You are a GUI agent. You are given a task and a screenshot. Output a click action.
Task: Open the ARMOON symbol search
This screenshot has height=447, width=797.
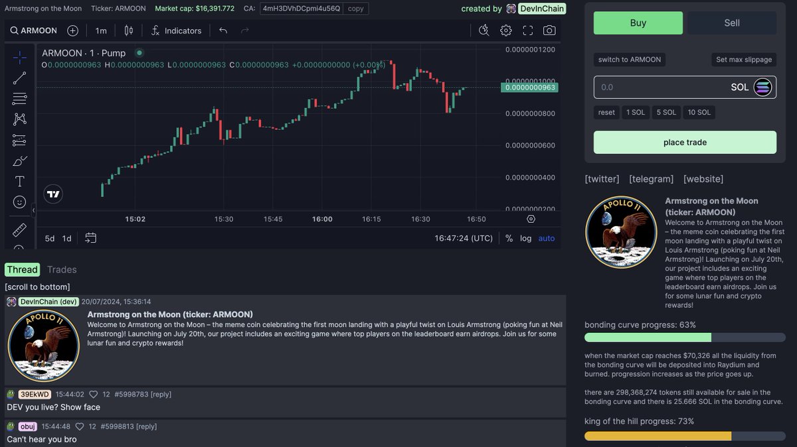33,31
